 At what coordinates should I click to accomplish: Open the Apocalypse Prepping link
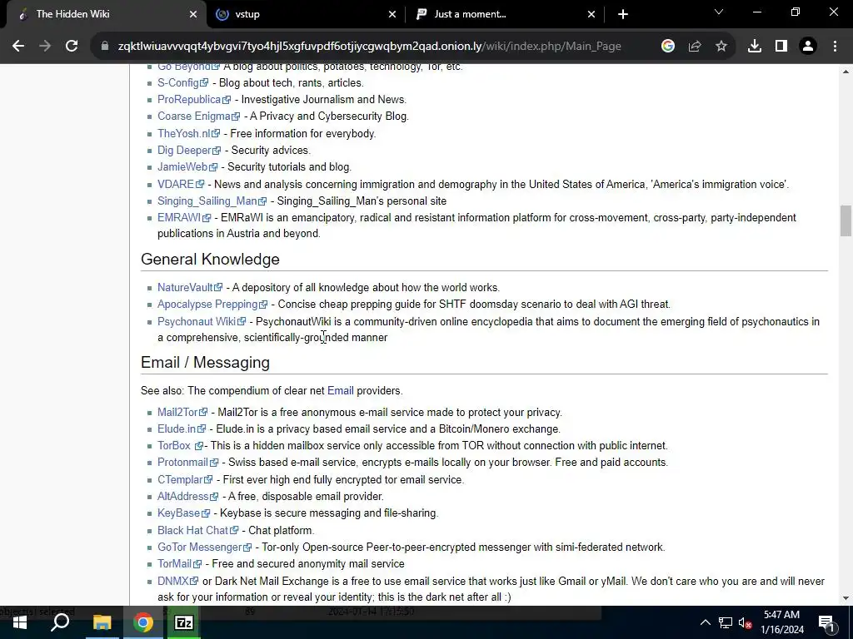pos(212,305)
